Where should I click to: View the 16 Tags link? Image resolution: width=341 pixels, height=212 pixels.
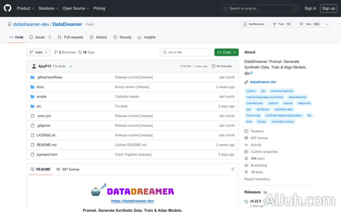[86, 52]
